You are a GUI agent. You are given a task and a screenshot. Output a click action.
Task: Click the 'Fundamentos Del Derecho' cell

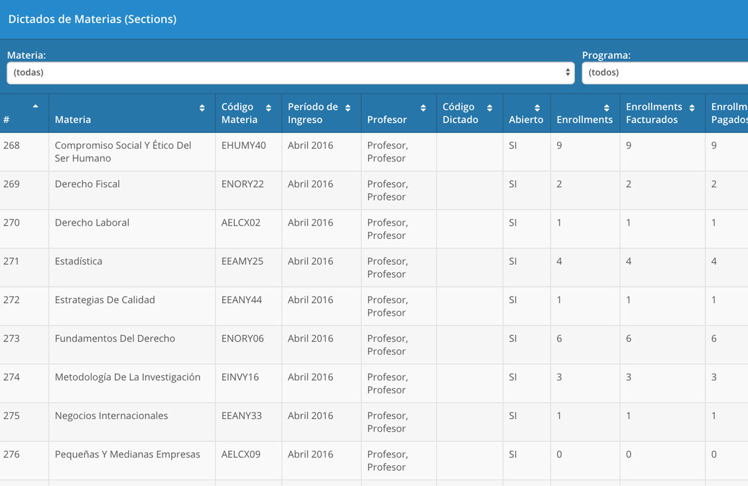[x=115, y=338]
